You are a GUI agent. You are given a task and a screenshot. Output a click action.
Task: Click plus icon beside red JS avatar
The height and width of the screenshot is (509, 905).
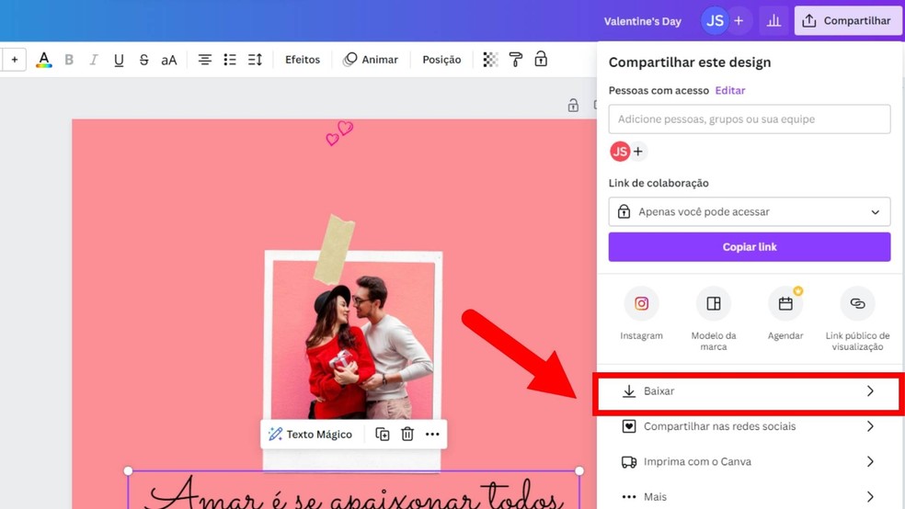637,152
